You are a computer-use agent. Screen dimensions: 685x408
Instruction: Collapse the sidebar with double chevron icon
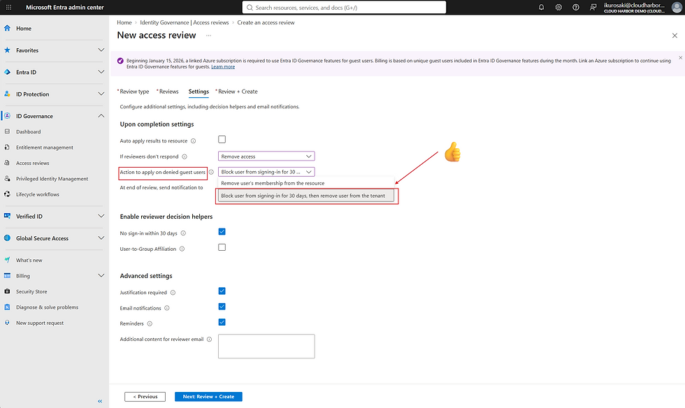[100, 401]
